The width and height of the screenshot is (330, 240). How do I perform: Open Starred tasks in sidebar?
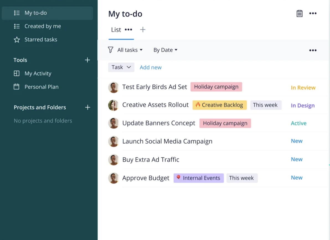tap(41, 39)
